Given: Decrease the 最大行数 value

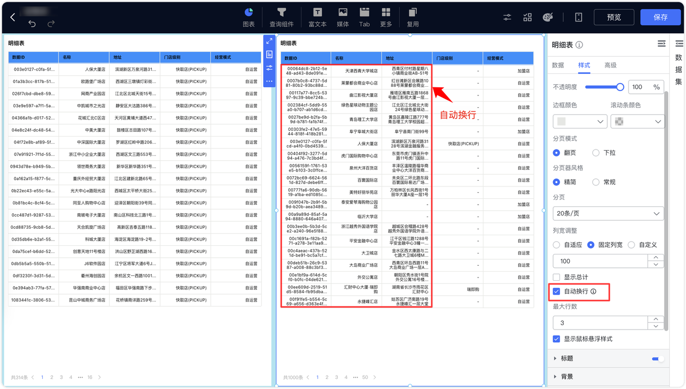Looking at the screenshot, I should pos(657,326).
